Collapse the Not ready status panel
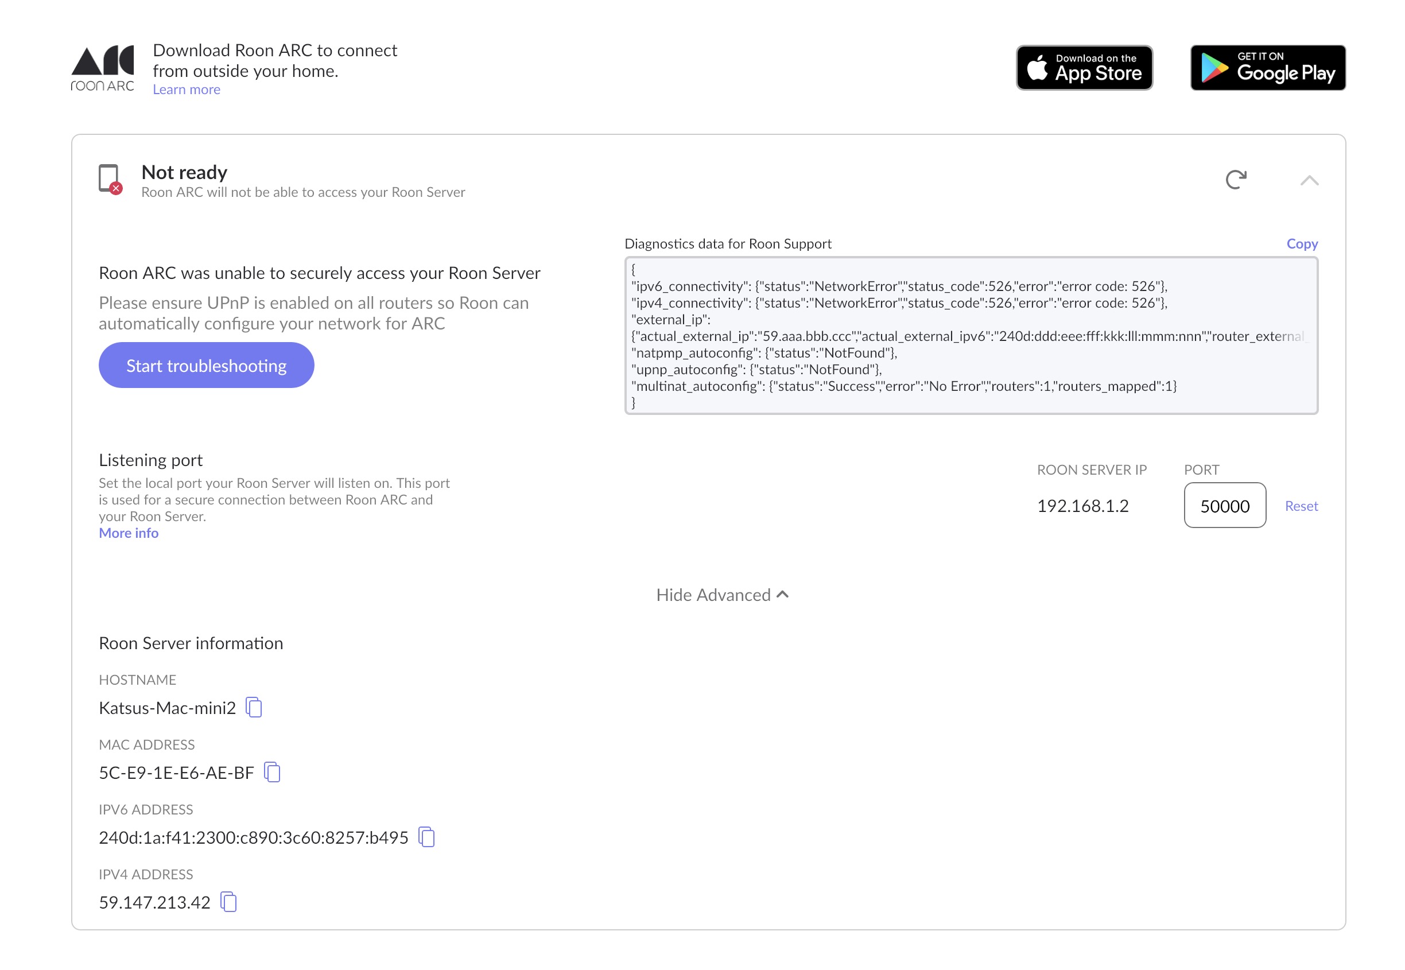Screen dimensions: 1405x970 1309,180
